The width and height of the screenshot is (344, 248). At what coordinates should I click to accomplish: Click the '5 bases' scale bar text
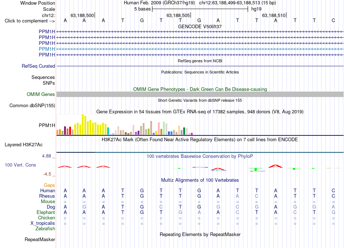(x=143, y=9)
